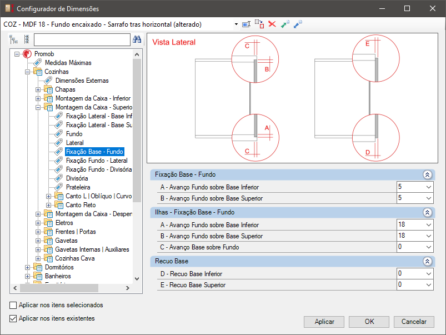
Task: Click the Cozinhas Cava folder icon
Action: pyautogui.click(x=48, y=258)
